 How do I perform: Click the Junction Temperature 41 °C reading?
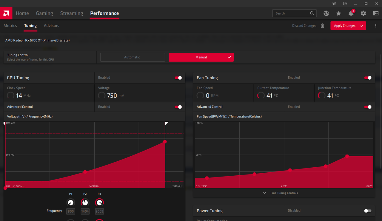[x=333, y=95]
